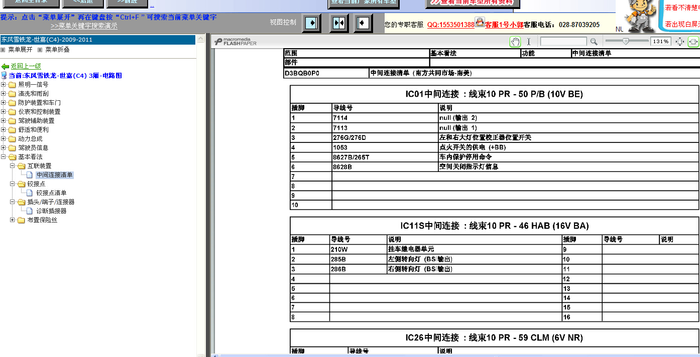Select the 插头/端子/连接器 folder label

point(51,202)
